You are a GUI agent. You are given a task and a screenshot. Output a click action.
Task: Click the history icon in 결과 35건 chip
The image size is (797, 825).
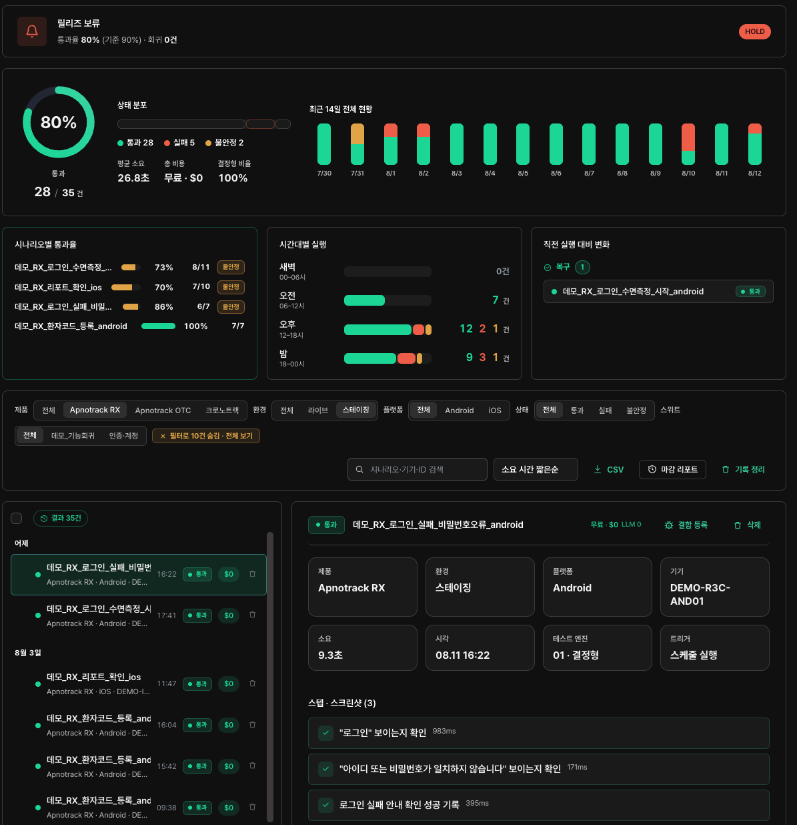click(44, 518)
